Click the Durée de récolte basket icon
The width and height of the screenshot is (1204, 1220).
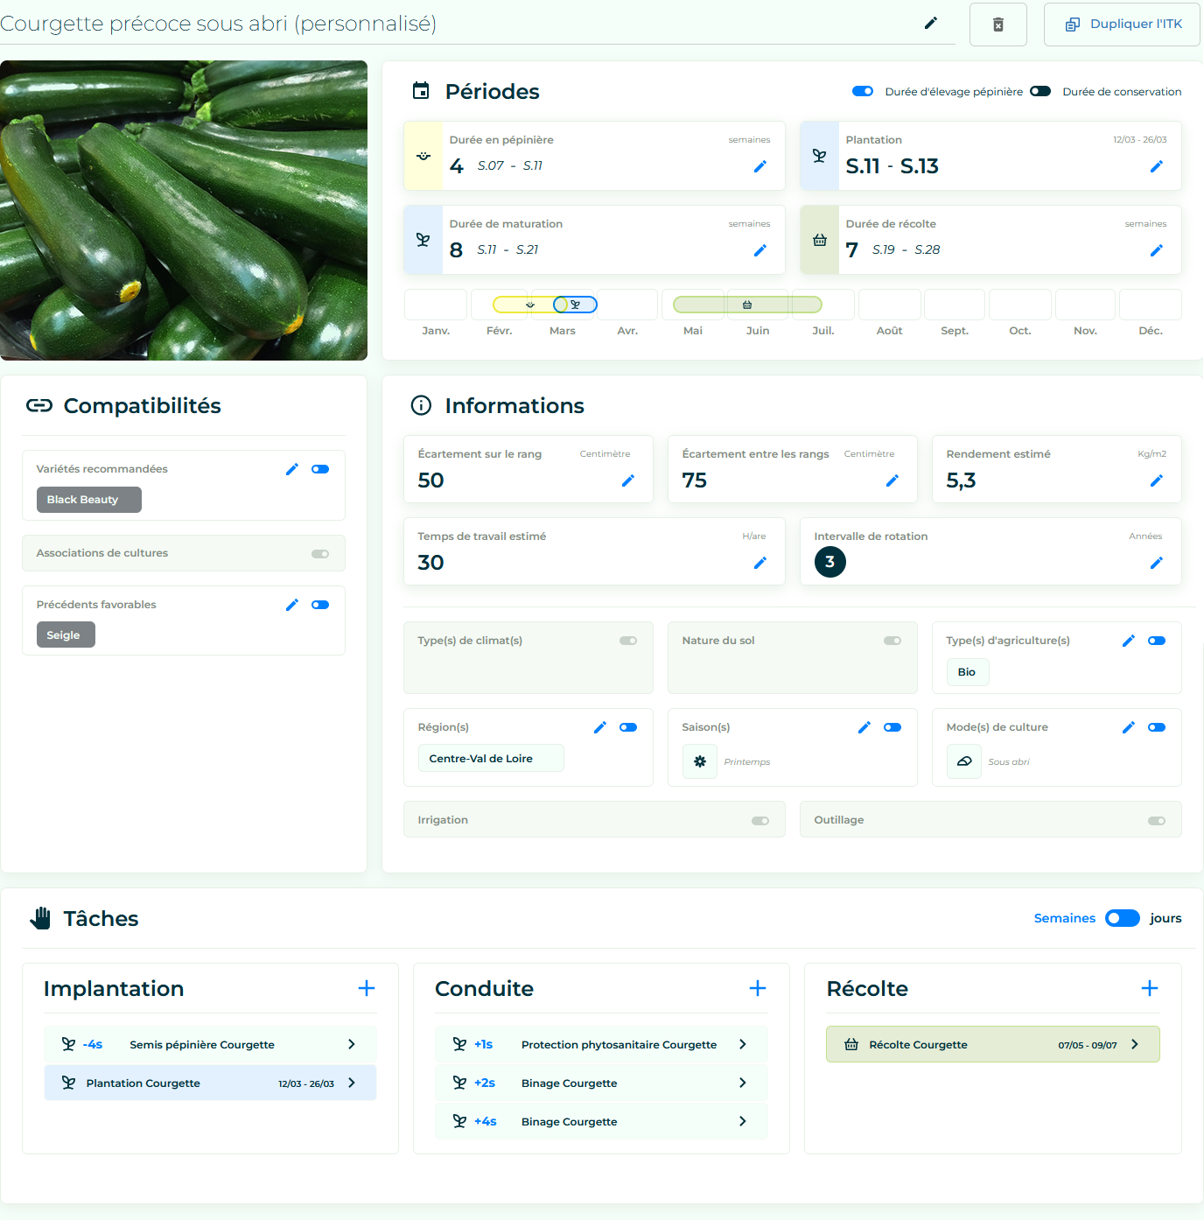click(820, 240)
